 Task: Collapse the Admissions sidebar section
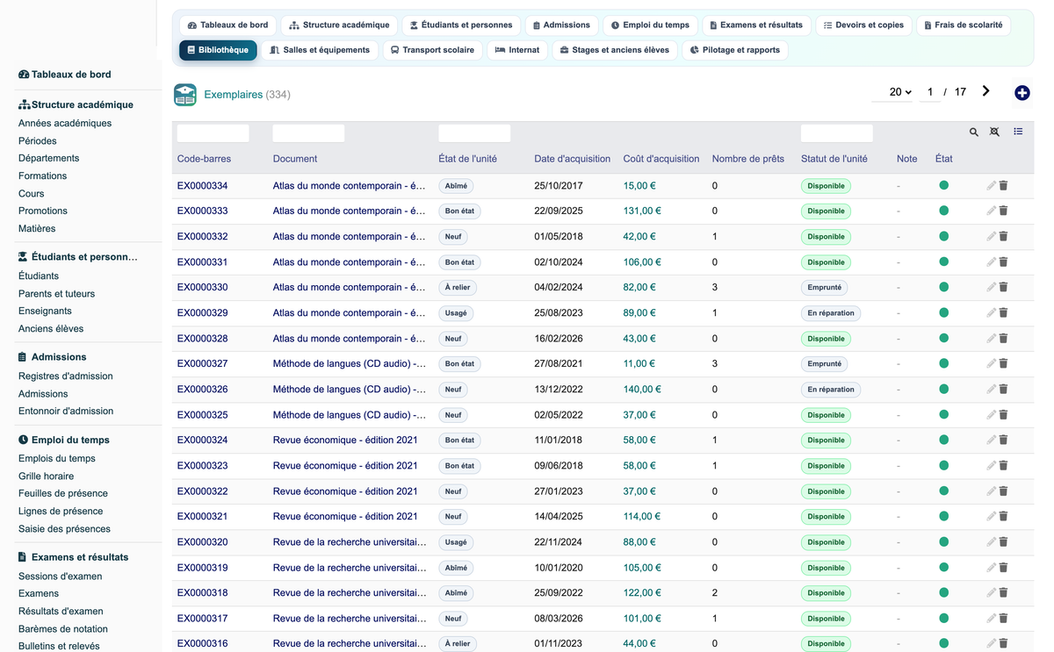tap(53, 358)
